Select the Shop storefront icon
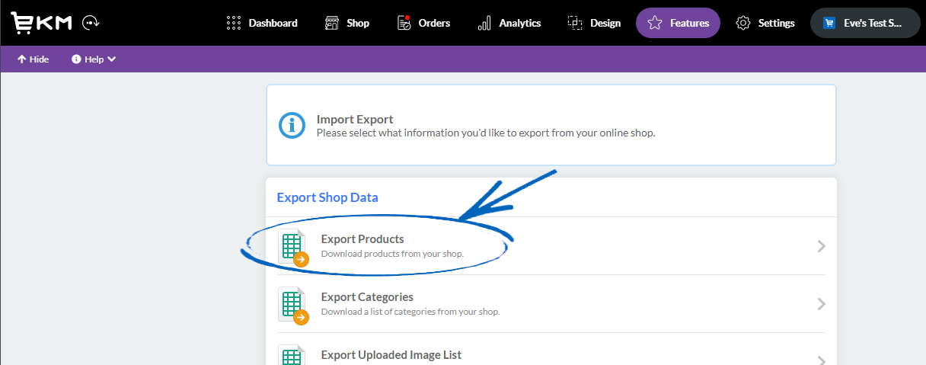The height and width of the screenshot is (365, 926). pos(331,23)
